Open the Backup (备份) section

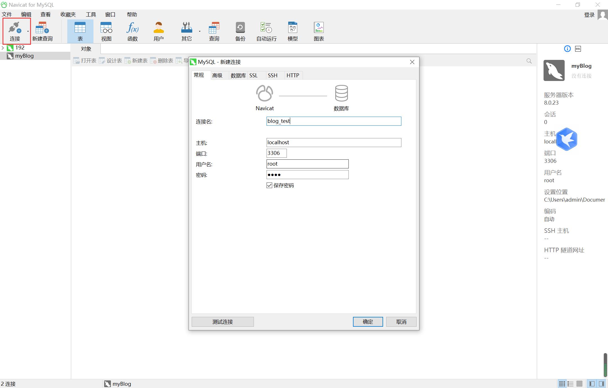pos(240,31)
